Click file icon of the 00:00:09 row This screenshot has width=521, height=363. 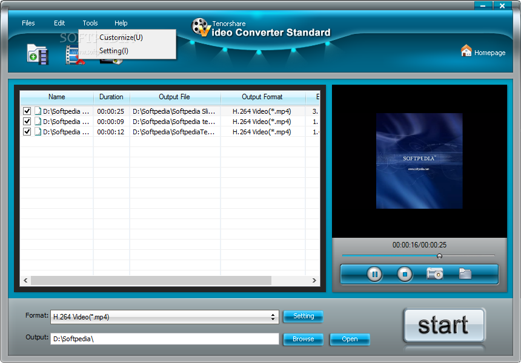pyautogui.click(x=38, y=122)
